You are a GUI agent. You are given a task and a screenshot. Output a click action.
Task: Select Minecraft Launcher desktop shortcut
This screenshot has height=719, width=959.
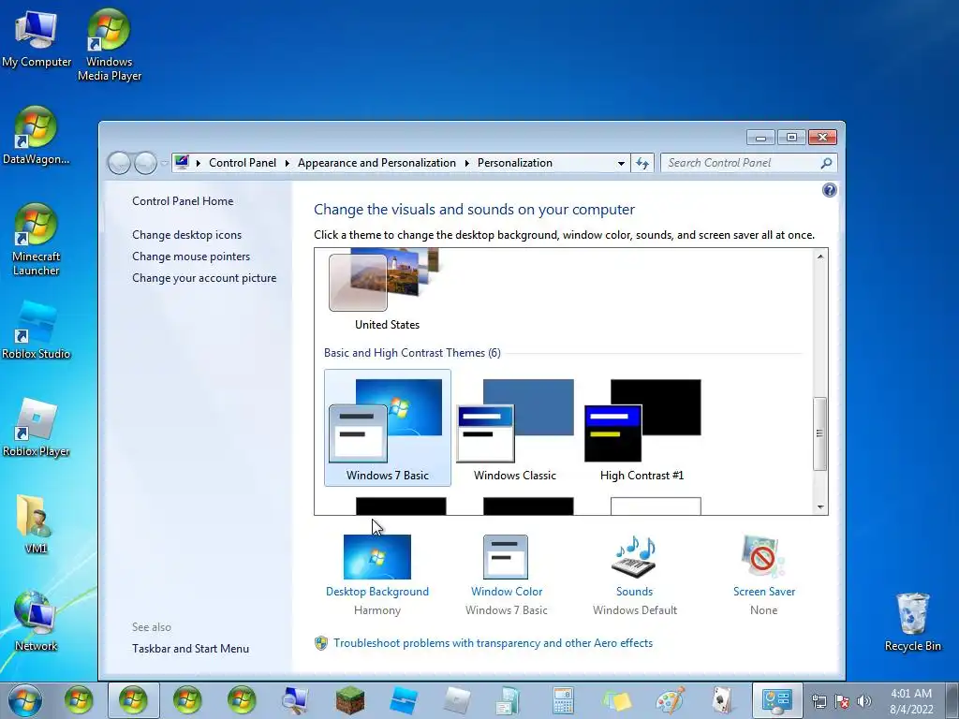[x=36, y=239]
